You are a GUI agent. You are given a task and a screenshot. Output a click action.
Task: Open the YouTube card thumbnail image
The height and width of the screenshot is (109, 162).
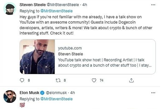click(37, 57)
